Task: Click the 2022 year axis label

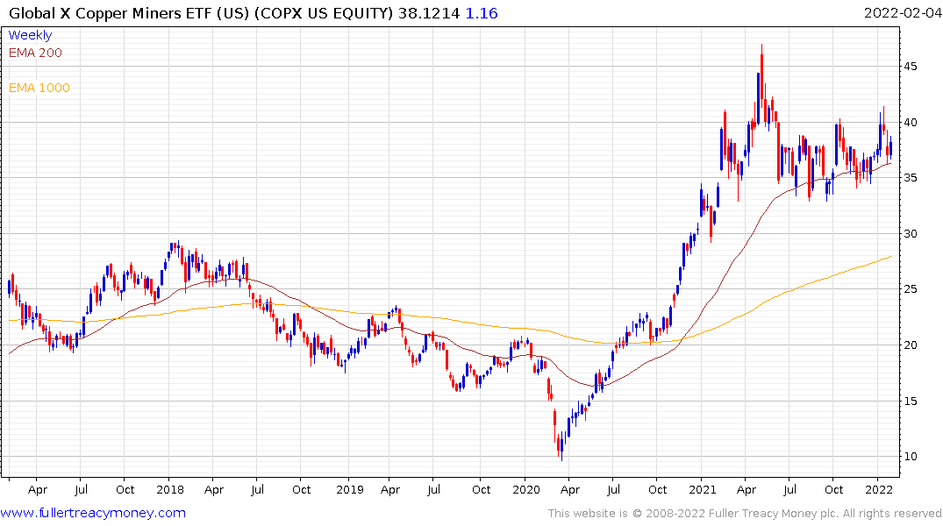Action: pyautogui.click(x=879, y=489)
